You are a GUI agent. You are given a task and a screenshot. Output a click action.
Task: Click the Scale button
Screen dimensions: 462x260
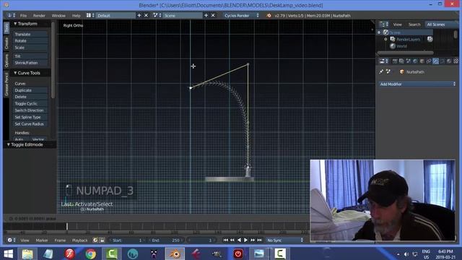[x=30, y=48]
